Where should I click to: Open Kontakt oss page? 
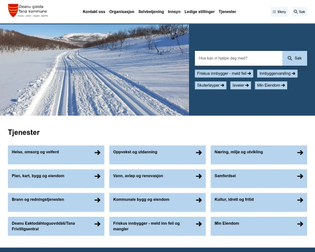click(94, 12)
